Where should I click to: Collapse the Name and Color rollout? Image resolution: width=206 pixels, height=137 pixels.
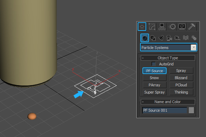[143, 102]
